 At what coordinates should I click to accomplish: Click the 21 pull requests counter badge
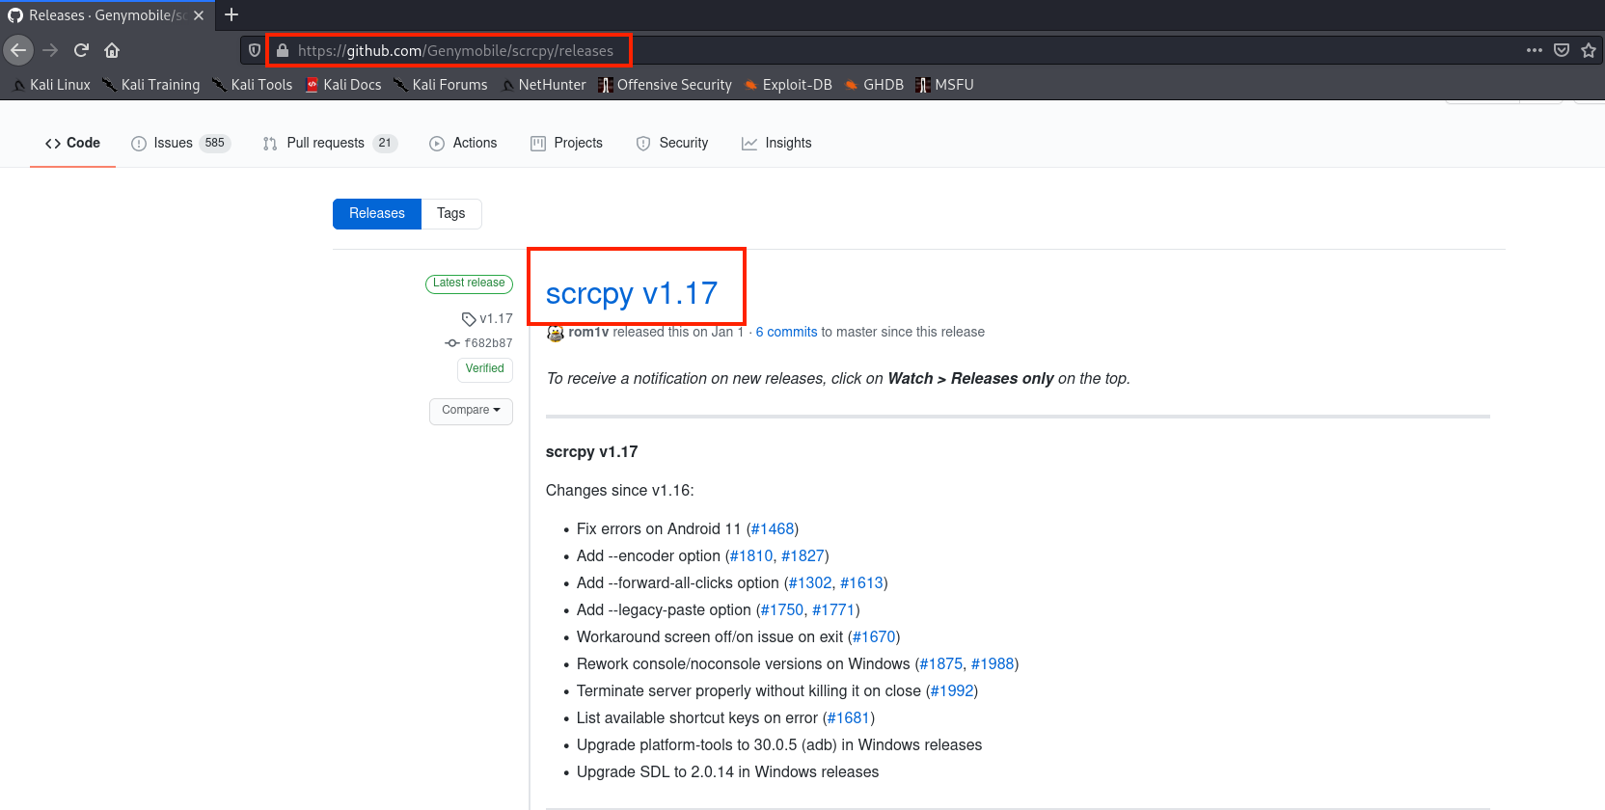(x=385, y=143)
